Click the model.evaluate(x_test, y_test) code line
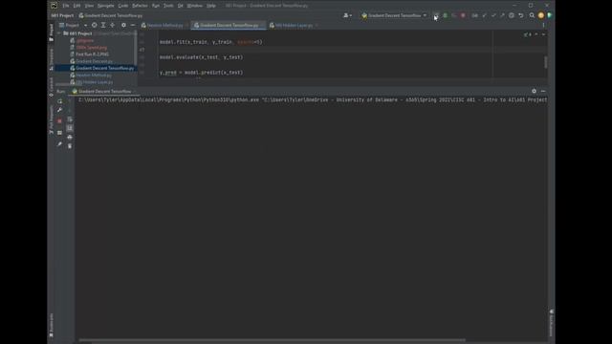This screenshot has width=612, height=344. click(x=201, y=57)
